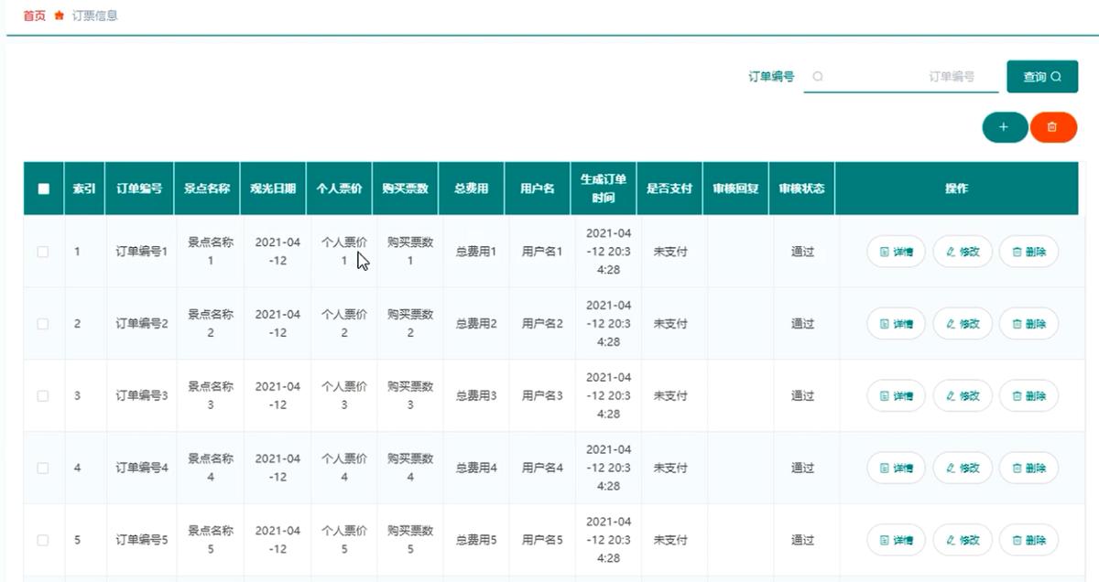Open the 修改 button for 订单编号3
Image resolution: width=1099 pixels, height=582 pixels.
pos(962,395)
